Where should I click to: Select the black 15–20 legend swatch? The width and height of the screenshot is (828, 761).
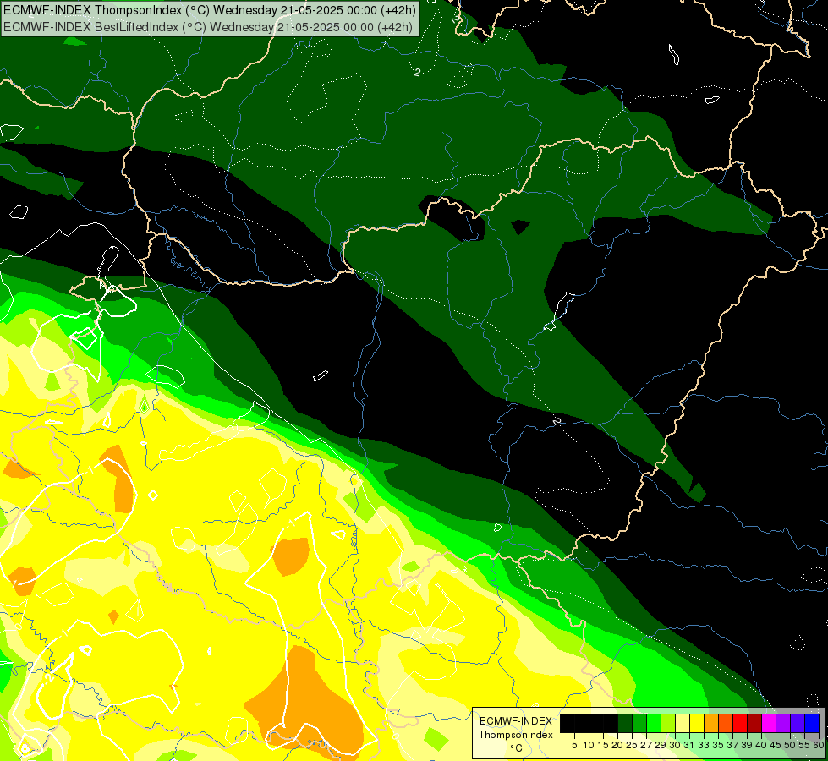pos(611,723)
